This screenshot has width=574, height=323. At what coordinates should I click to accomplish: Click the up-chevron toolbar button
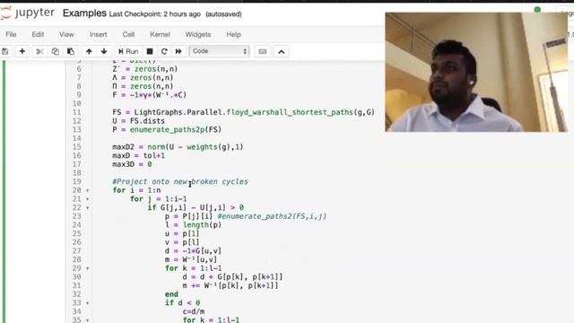point(281,52)
